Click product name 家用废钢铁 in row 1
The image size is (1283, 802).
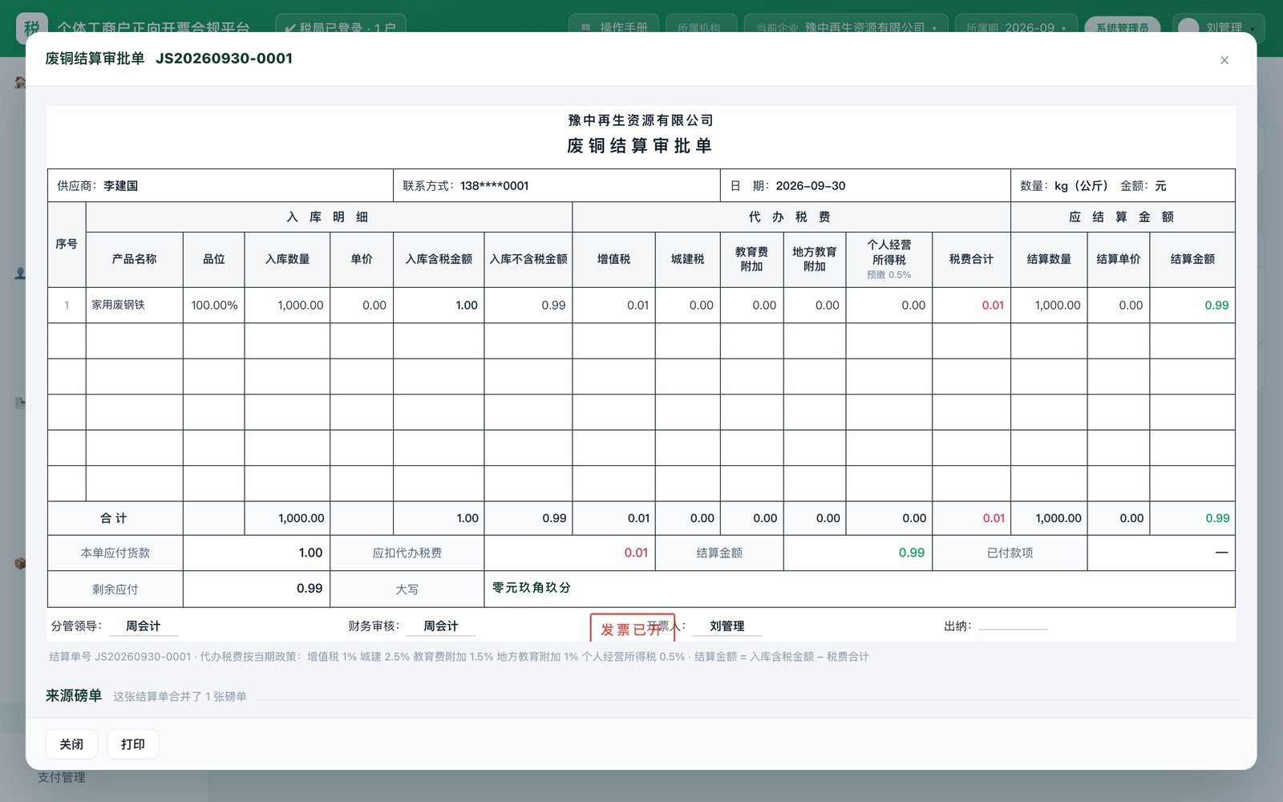118,305
